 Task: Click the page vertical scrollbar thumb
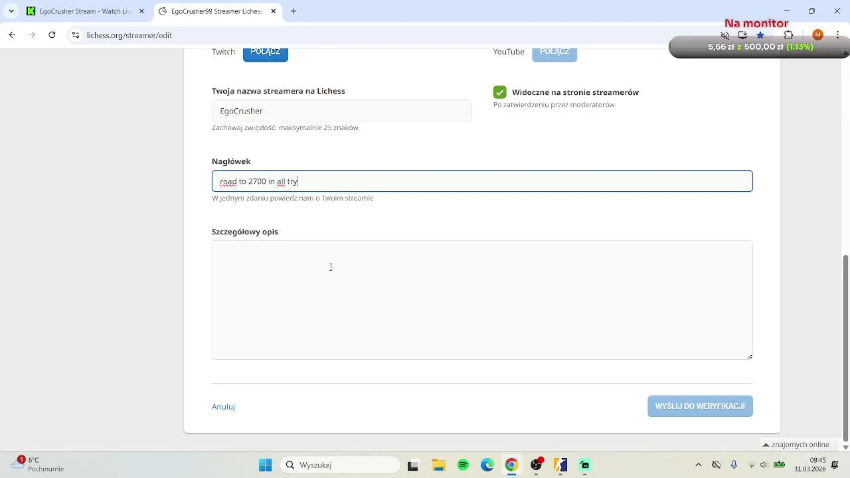point(845,347)
